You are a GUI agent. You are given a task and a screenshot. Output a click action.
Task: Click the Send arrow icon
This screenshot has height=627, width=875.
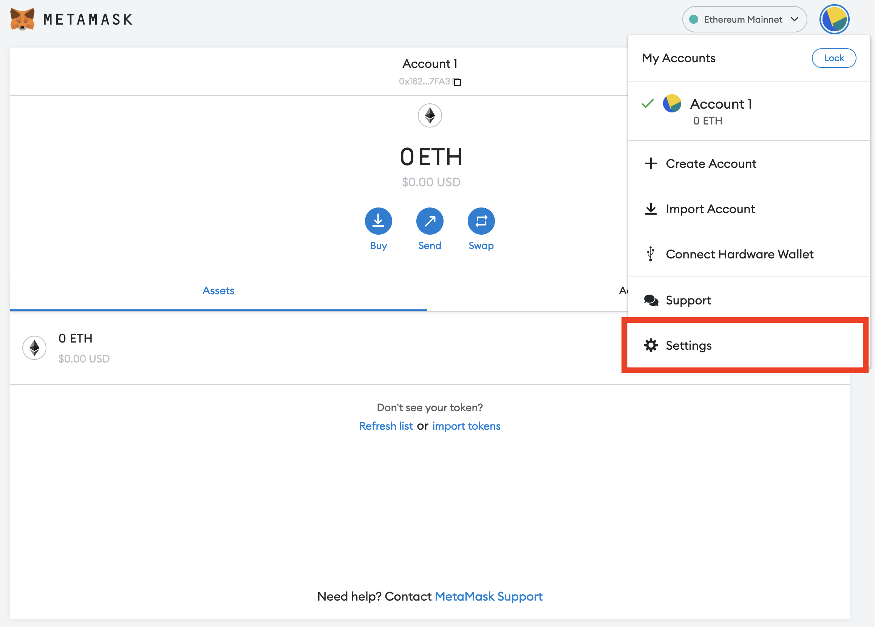[x=430, y=221]
